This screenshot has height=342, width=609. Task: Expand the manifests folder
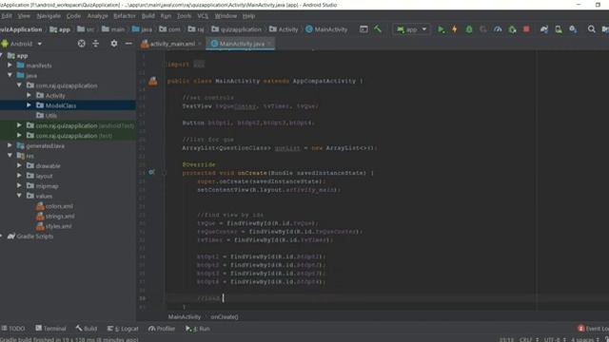pyautogui.click(x=10, y=66)
